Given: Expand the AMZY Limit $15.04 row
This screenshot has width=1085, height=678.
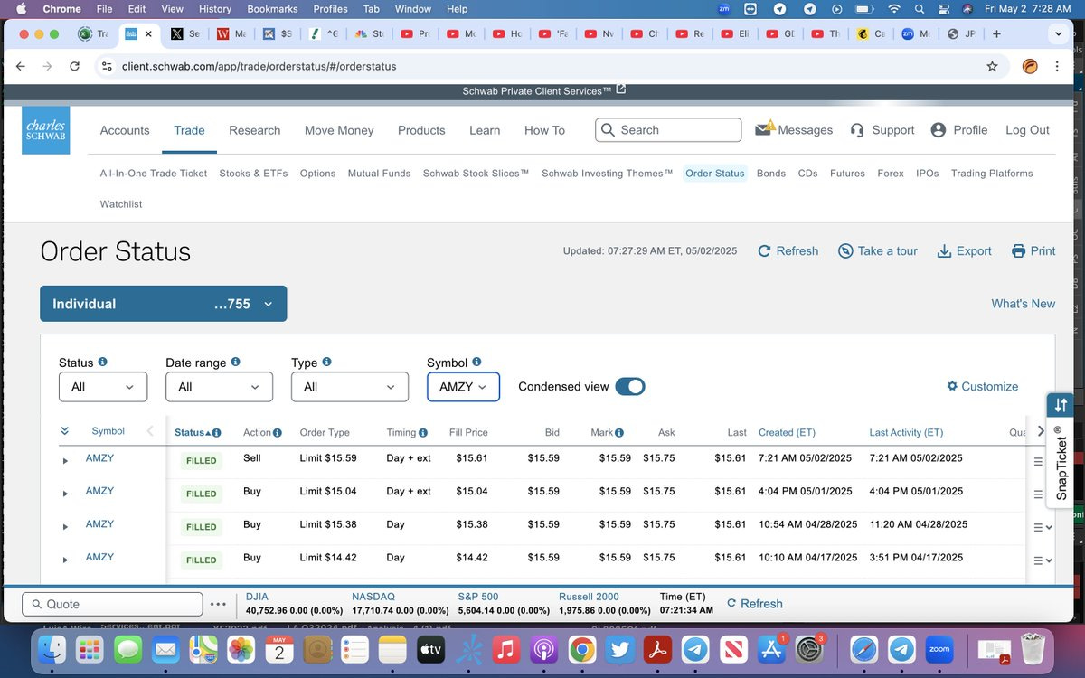Looking at the screenshot, I should [x=65, y=494].
